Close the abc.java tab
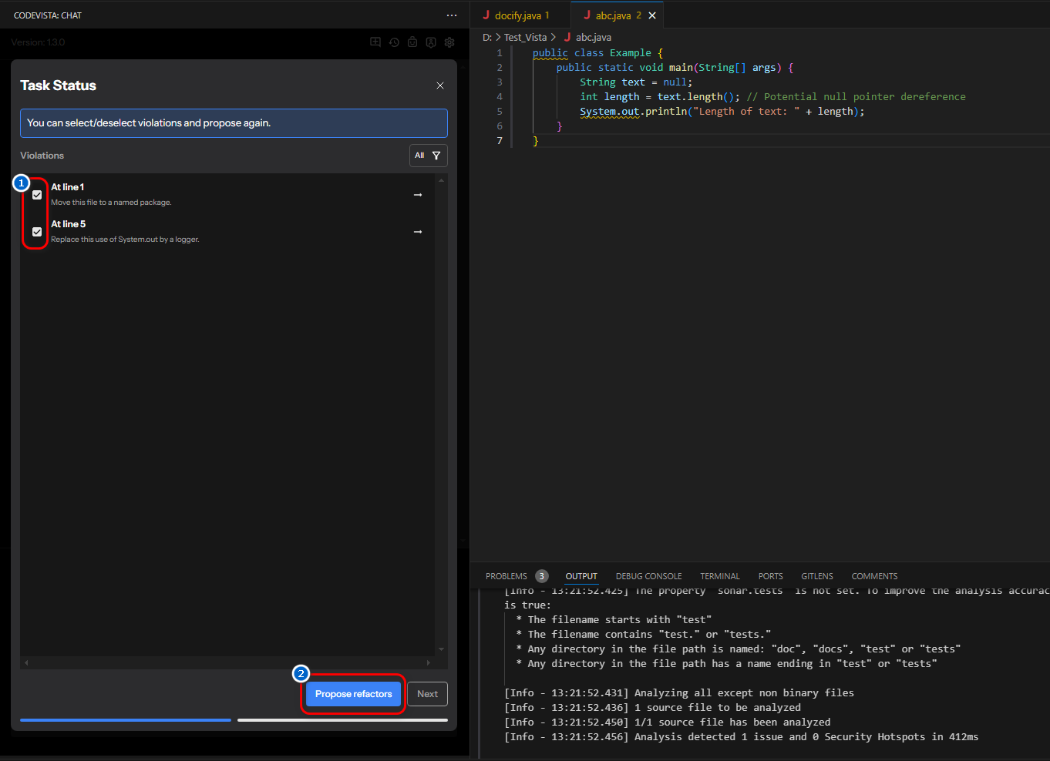Image resolution: width=1050 pixels, height=761 pixels. point(652,15)
